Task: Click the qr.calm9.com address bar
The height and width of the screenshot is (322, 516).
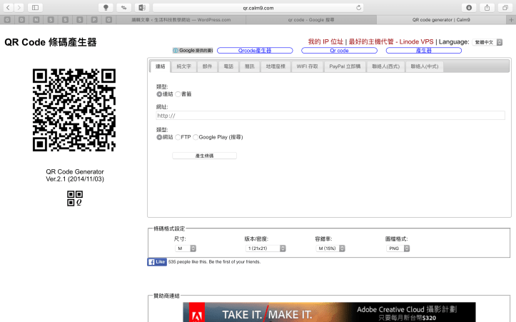Action: click(258, 8)
